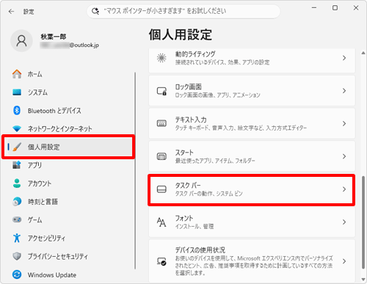Viewport: 367px width, 284px height.
Task: Open the デバイスの使用状況 settings row
Action: (252, 261)
